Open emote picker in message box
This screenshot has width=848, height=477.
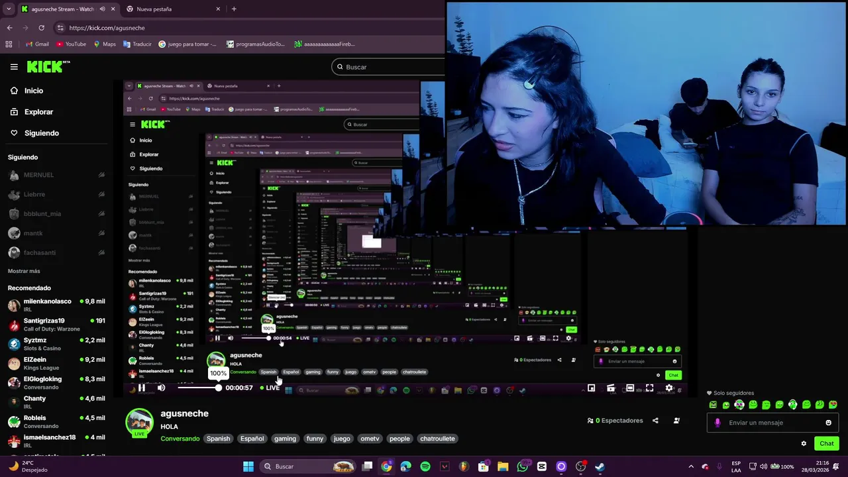pos(828,423)
